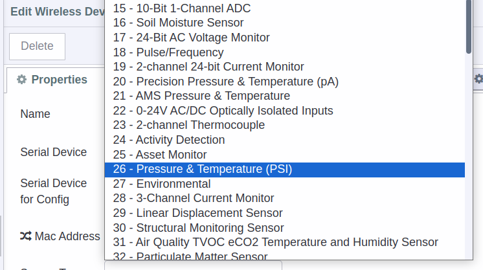Choose 27 - Environmental sensor type
The width and height of the screenshot is (483, 270).
[285, 184]
